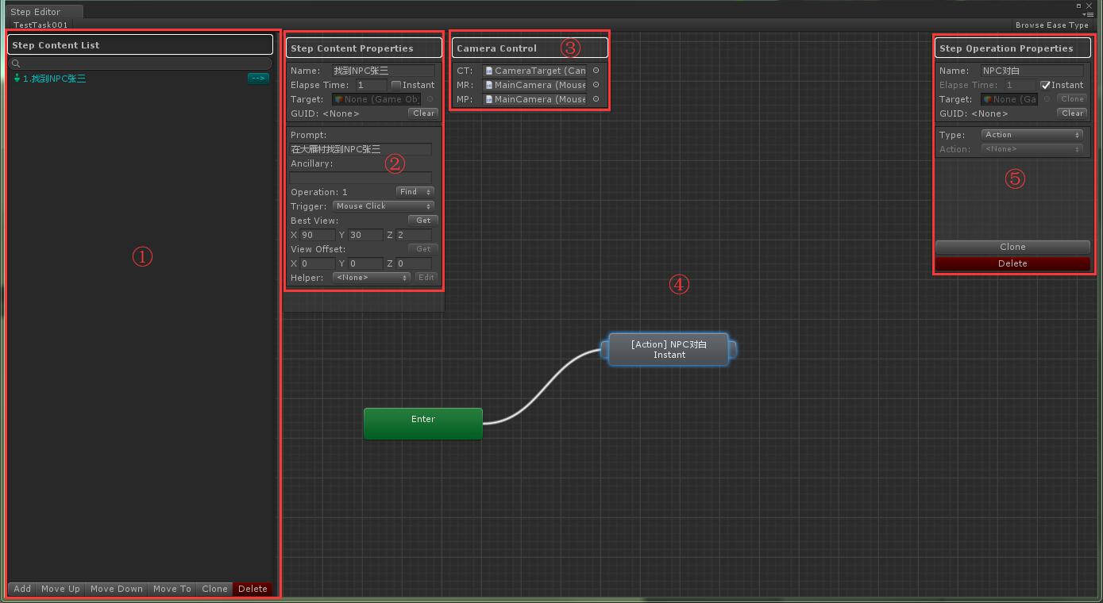Click the Best View X field with 90
This screenshot has height=603, width=1103.
318,235
